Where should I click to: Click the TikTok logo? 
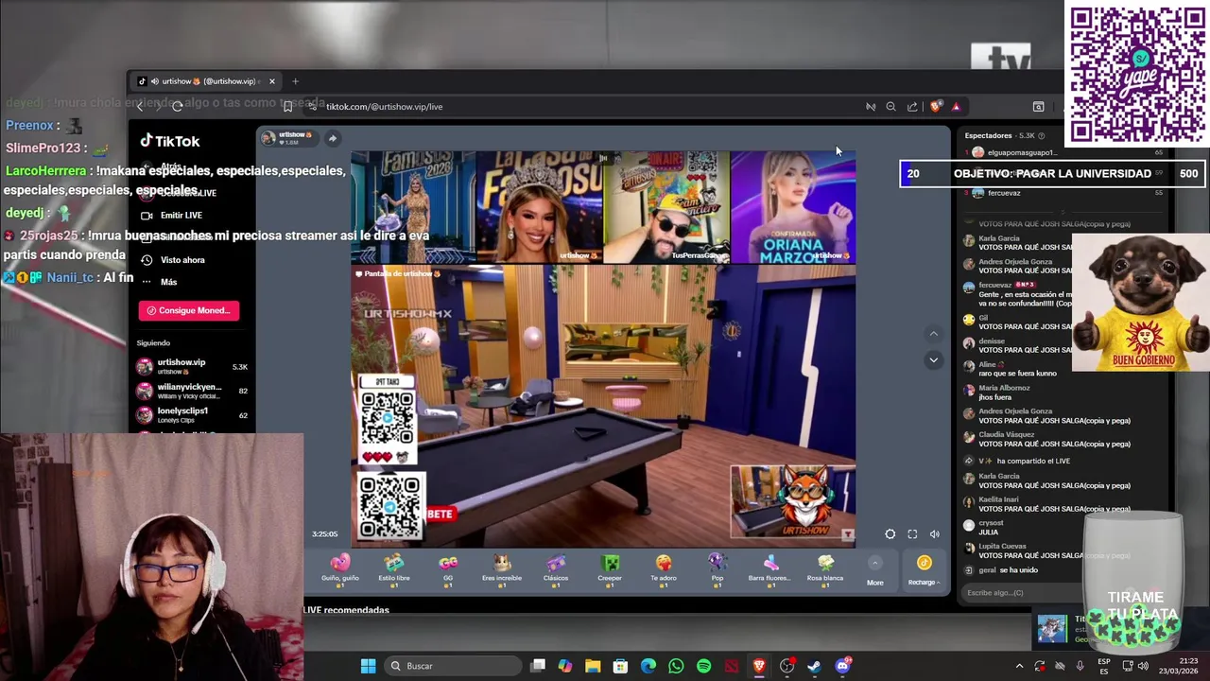point(170,141)
